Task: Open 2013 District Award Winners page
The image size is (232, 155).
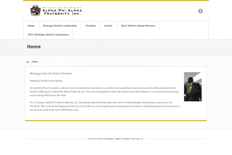Action: tap(138, 26)
